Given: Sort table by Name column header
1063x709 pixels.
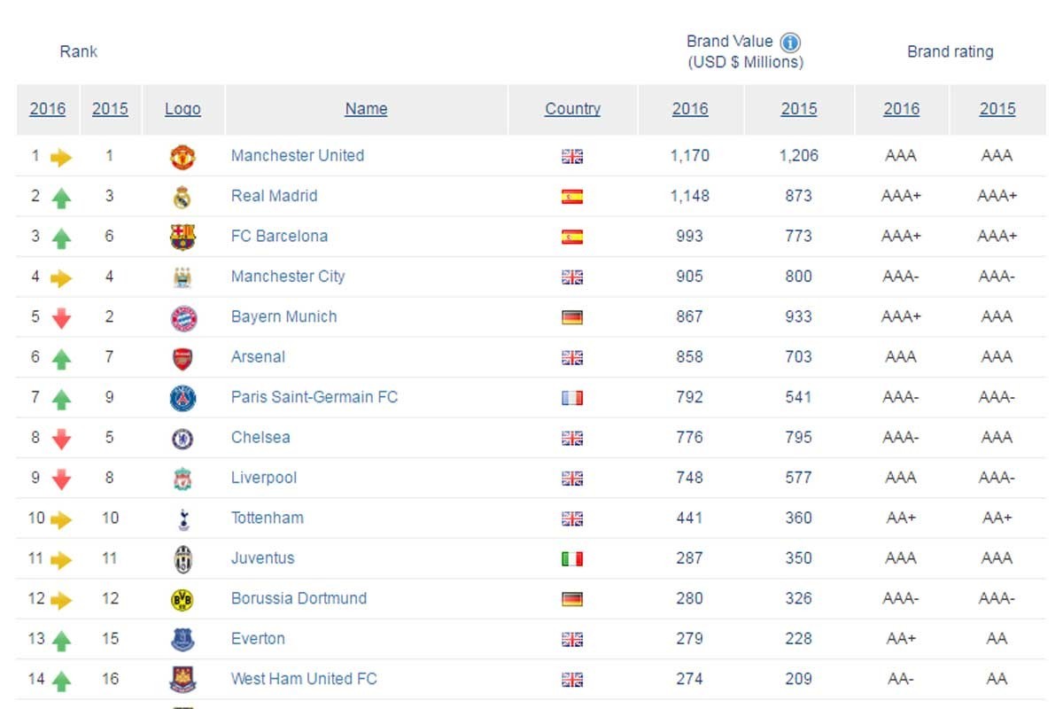Looking at the screenshot, I should click(366, 109).
